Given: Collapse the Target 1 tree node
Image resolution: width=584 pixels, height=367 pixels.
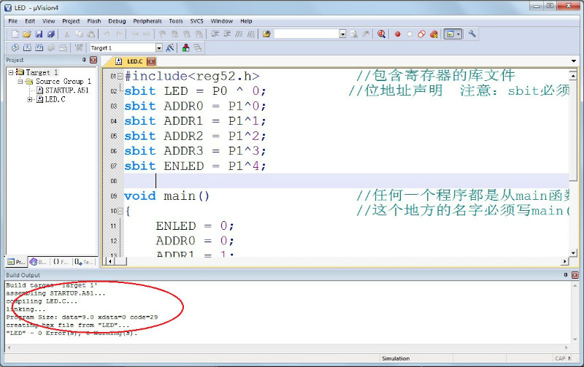Looking at the screenshot, I should tap(11, 73).
